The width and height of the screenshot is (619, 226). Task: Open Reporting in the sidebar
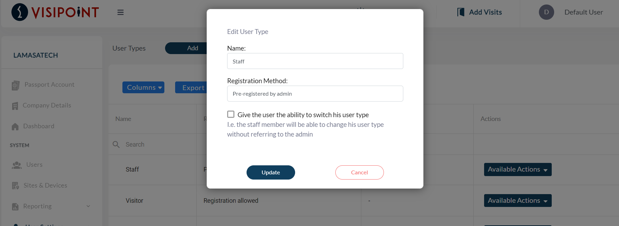coord(37,206)
